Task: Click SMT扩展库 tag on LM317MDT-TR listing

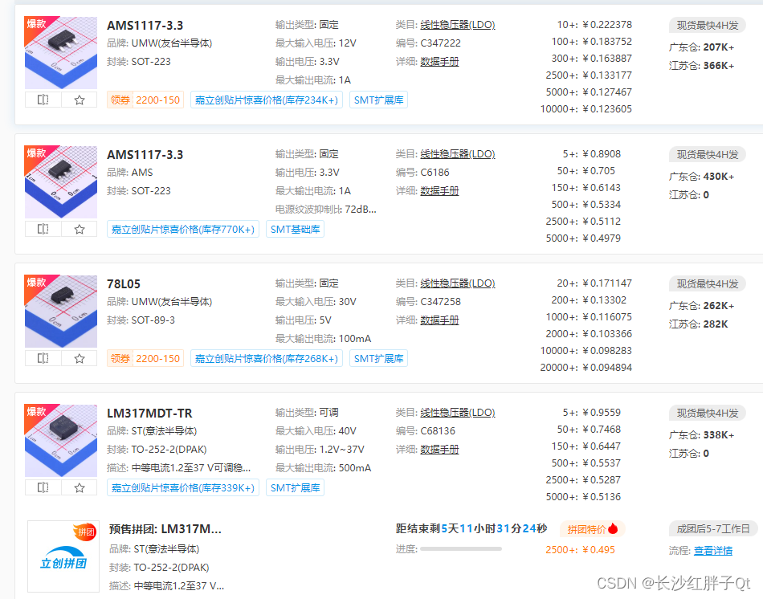Action: [295, 487]
